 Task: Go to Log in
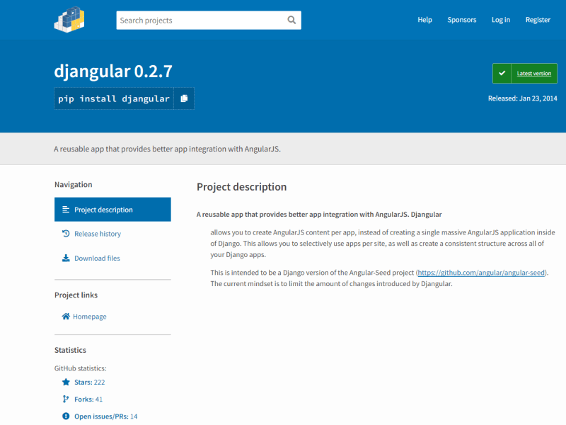pyautogui.click(x=501, y=20)
